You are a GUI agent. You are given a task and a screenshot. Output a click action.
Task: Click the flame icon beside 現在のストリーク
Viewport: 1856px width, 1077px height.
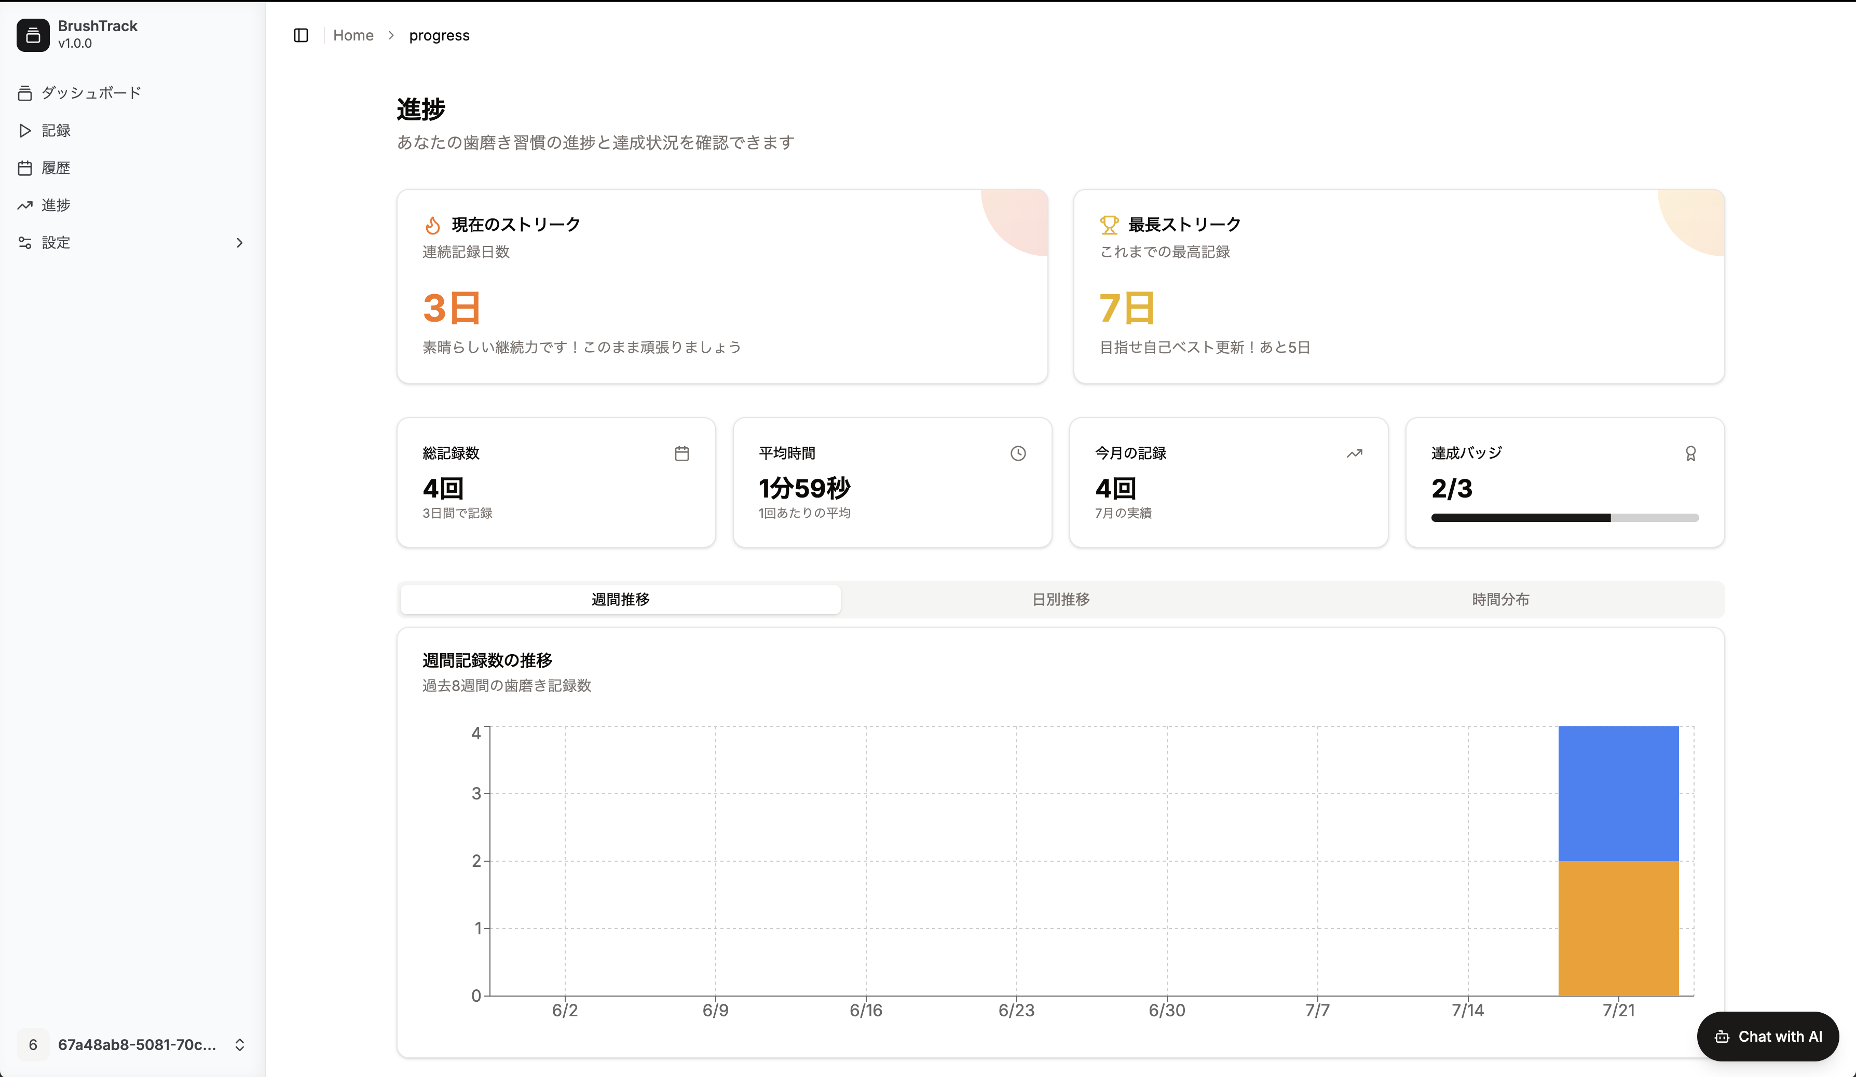432,225
